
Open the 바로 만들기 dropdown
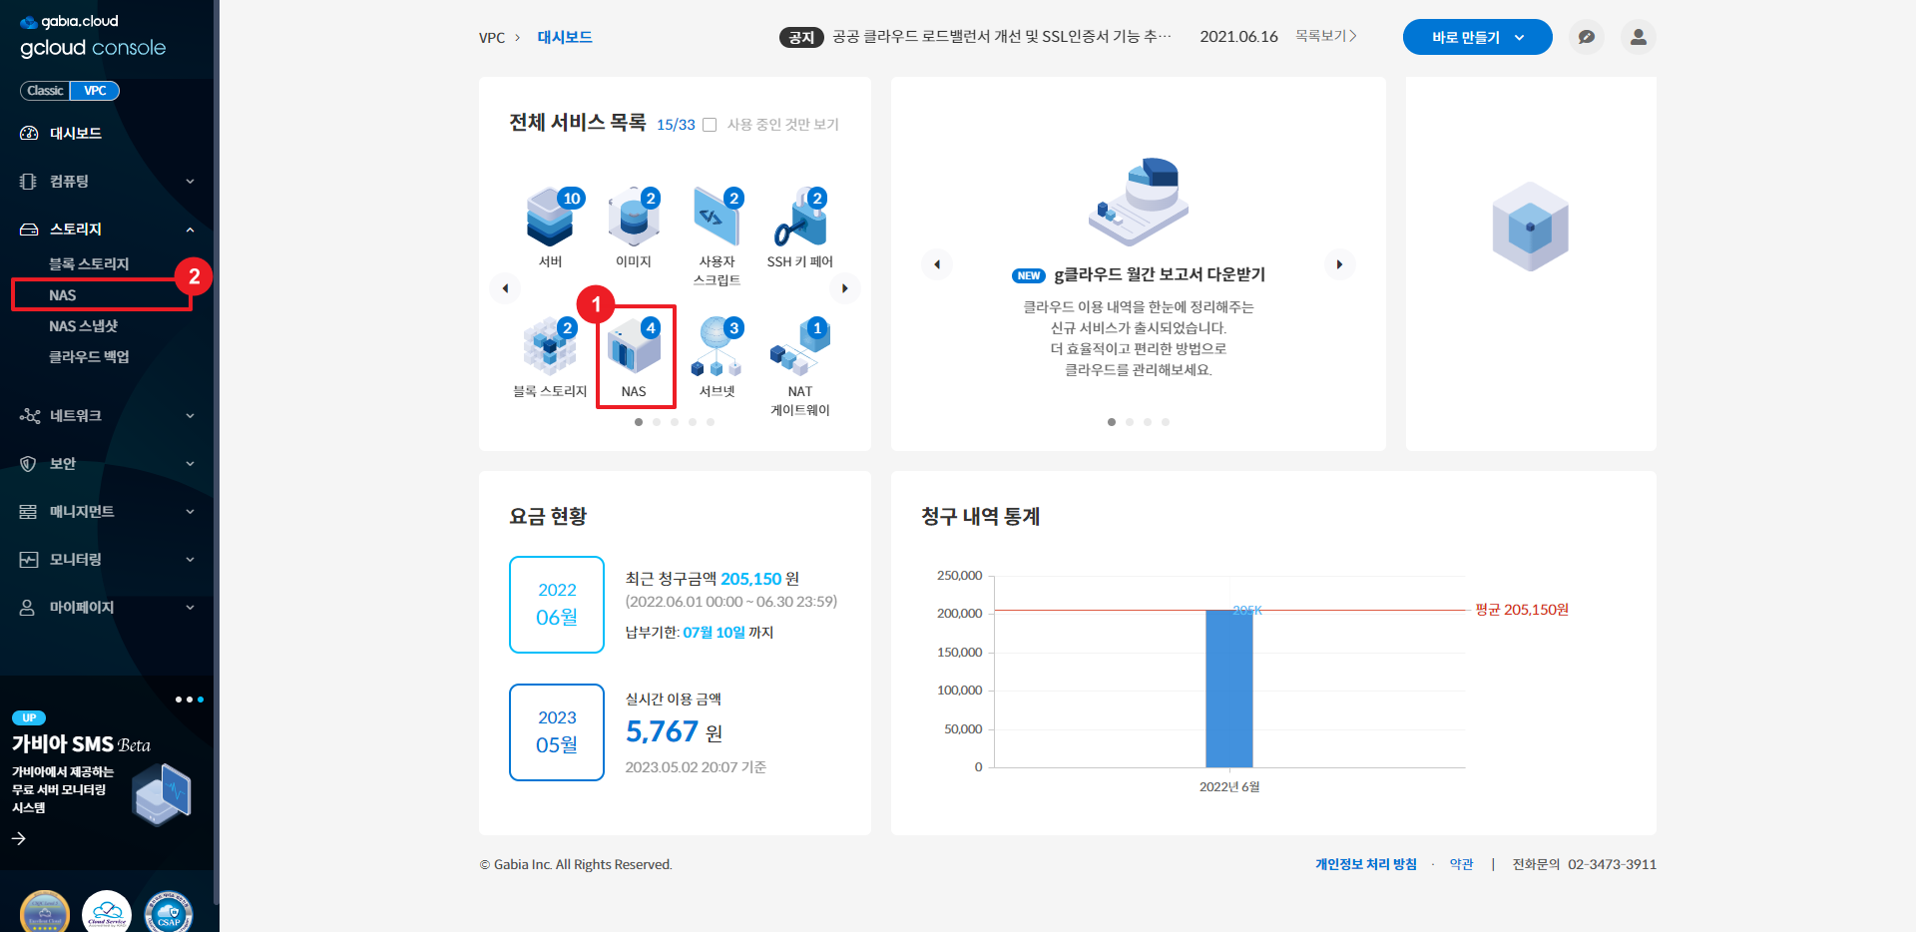tap(1477, 37)
